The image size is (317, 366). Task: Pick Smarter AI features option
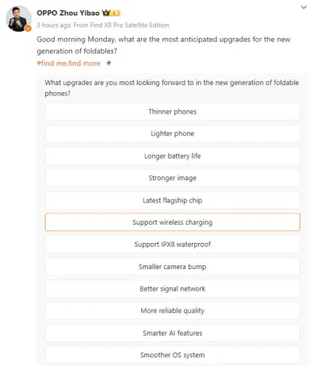tap(173, 333)
